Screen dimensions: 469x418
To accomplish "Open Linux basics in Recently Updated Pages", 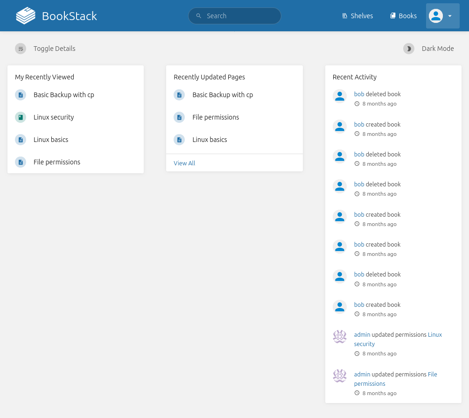I will (210, 140).
